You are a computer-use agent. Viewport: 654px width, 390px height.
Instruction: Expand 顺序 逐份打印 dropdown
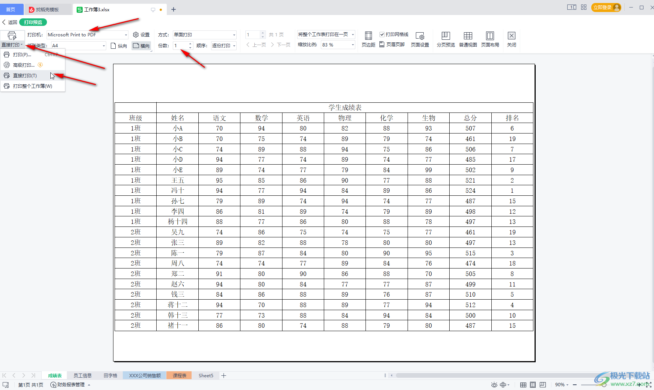tap(234, 46)
